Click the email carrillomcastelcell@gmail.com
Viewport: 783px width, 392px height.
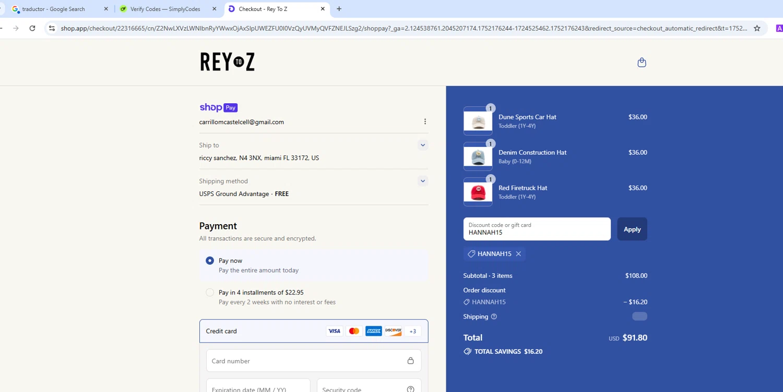(x=242, y=122)
